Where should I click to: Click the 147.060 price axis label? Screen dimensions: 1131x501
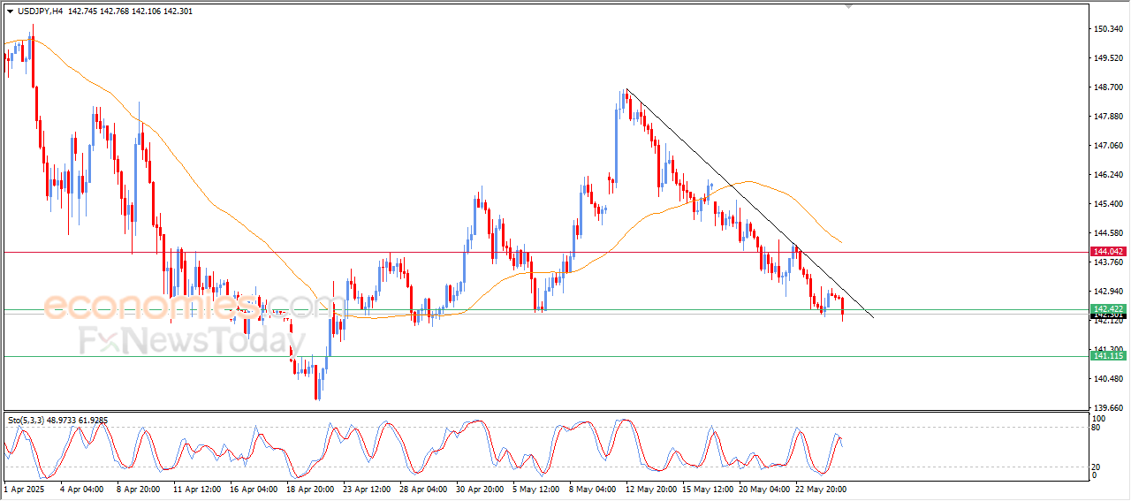point(1110,146)
